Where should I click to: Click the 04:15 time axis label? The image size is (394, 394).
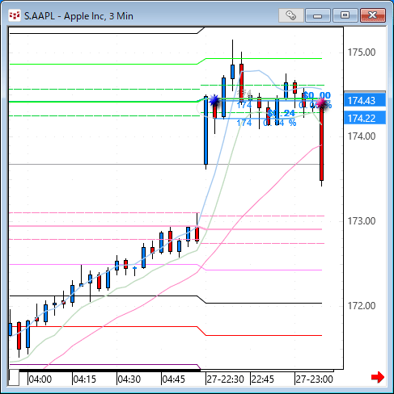[x=85, y=379]
